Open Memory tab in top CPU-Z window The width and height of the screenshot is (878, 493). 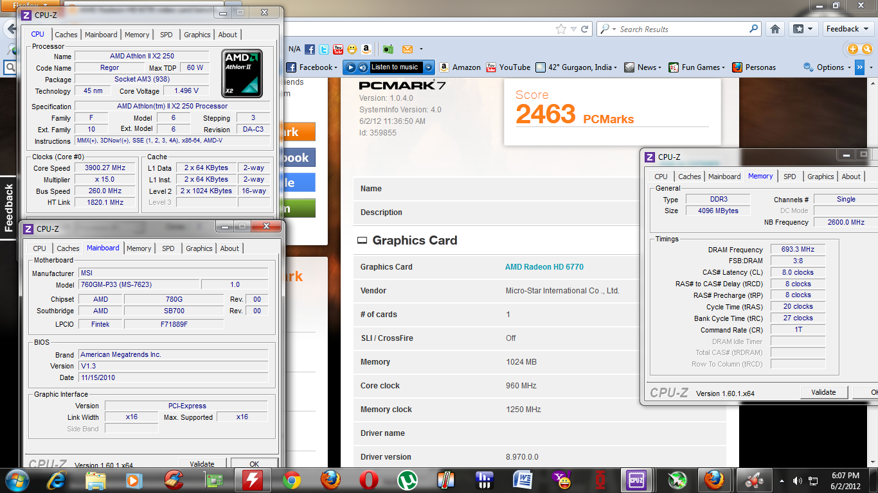(x=137, y=35)
